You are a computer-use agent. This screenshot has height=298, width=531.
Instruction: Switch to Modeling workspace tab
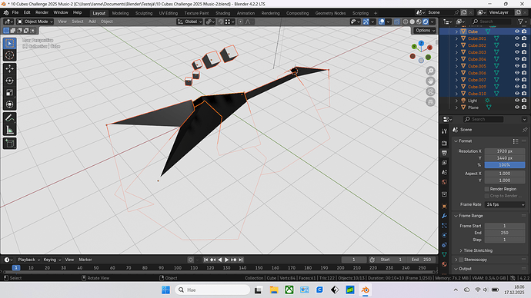pos(120,13)
